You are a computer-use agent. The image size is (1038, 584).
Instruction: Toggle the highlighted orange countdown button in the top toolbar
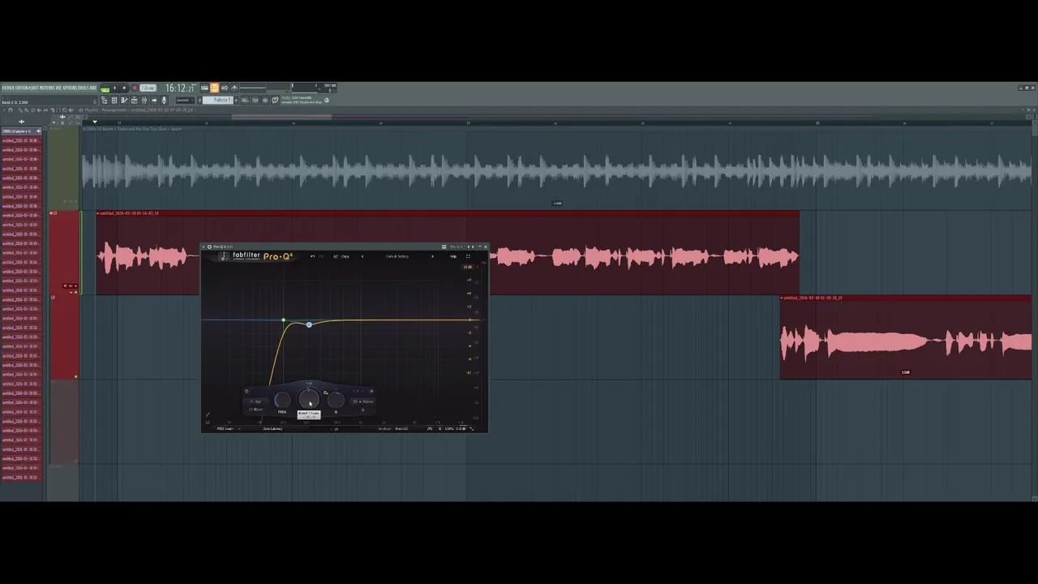pos(214,88)
